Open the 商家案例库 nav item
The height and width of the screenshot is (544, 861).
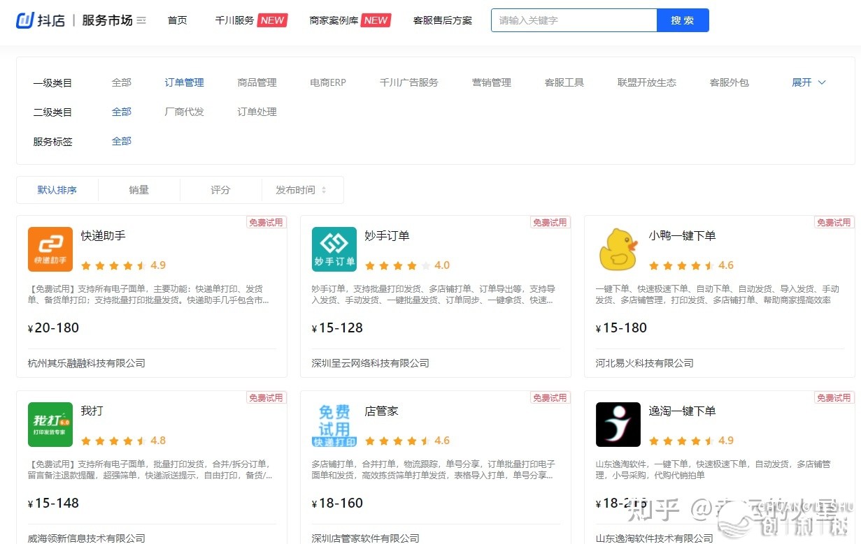click(334, 20)
